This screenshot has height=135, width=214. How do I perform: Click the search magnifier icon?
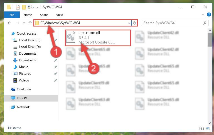pyautogui.click(x=205, y=23)
